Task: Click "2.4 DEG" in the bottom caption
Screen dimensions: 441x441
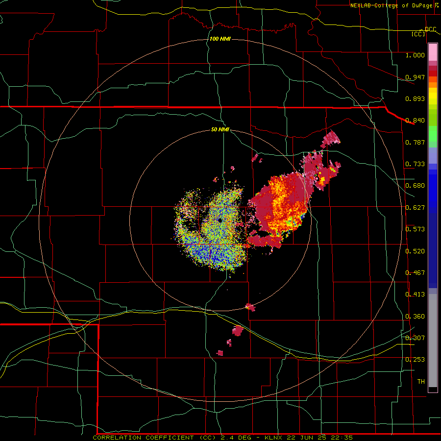Action: pos(236,438)
